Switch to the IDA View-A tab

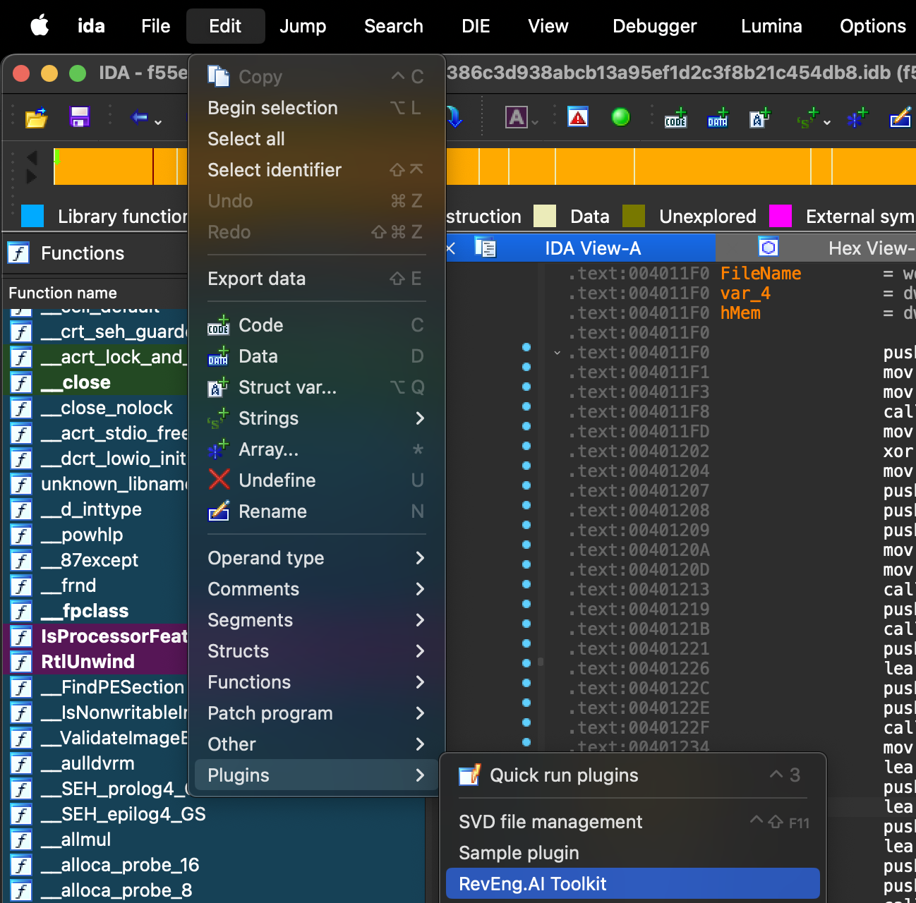tap(593, 248)
